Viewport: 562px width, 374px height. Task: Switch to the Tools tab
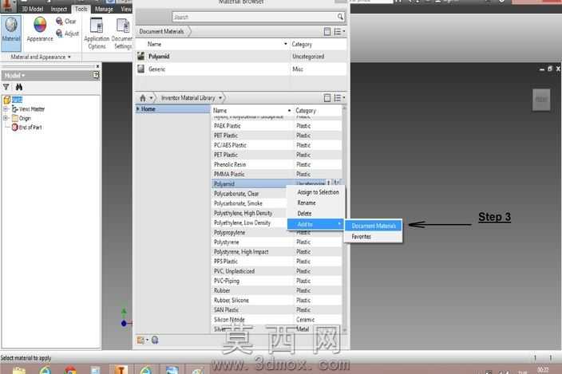[81, 9]
